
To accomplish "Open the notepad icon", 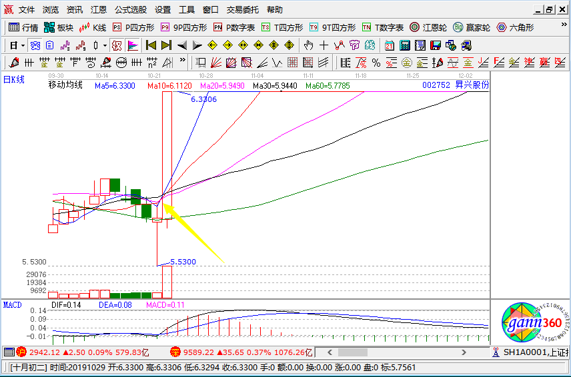I will click(x=420, y=45).
